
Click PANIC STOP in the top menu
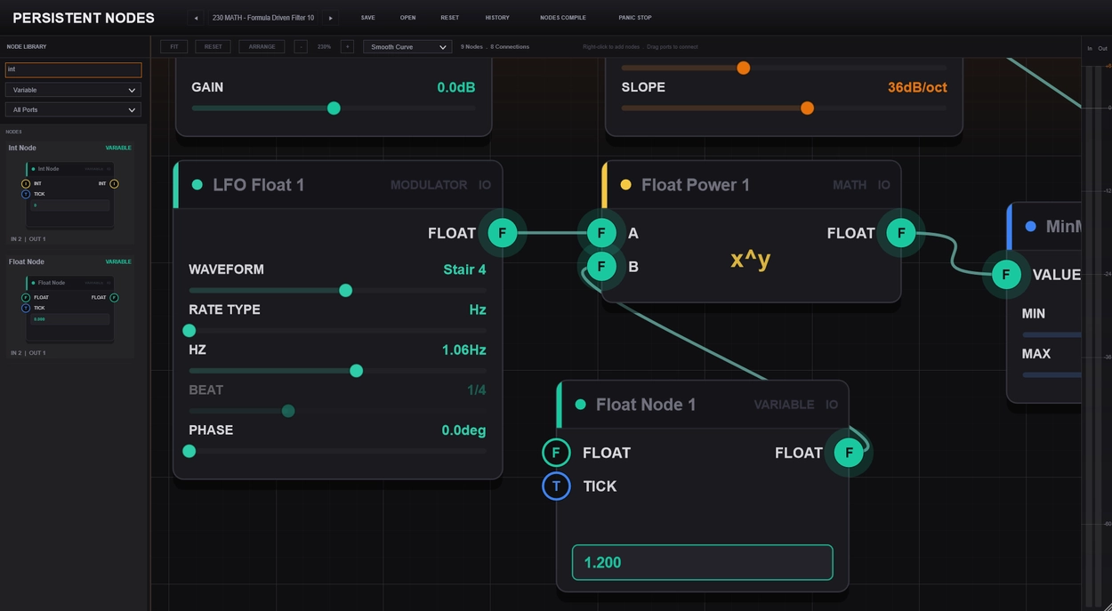click(x=635, y=18)
